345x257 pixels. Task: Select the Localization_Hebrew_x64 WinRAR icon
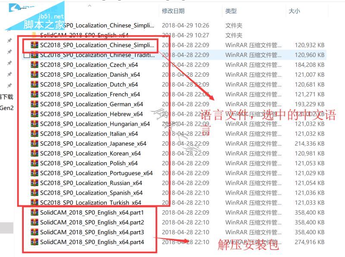coord(34,114)
